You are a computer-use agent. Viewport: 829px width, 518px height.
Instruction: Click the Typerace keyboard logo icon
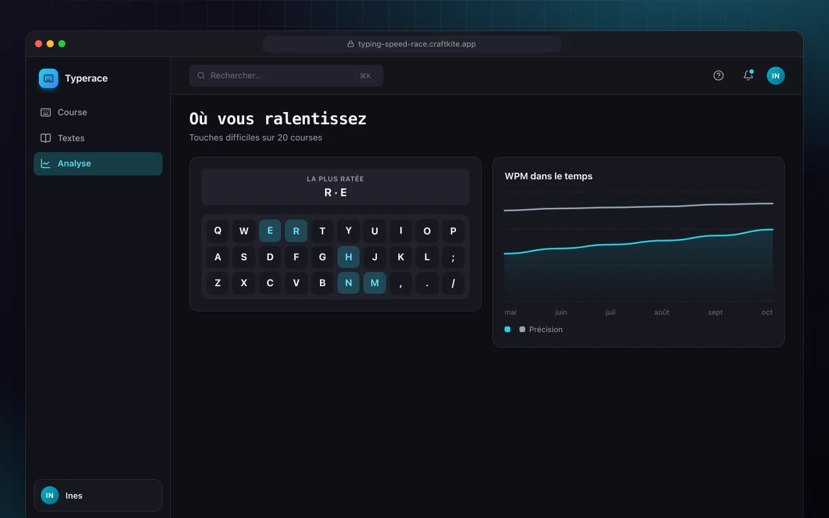[x=49, y=78]
